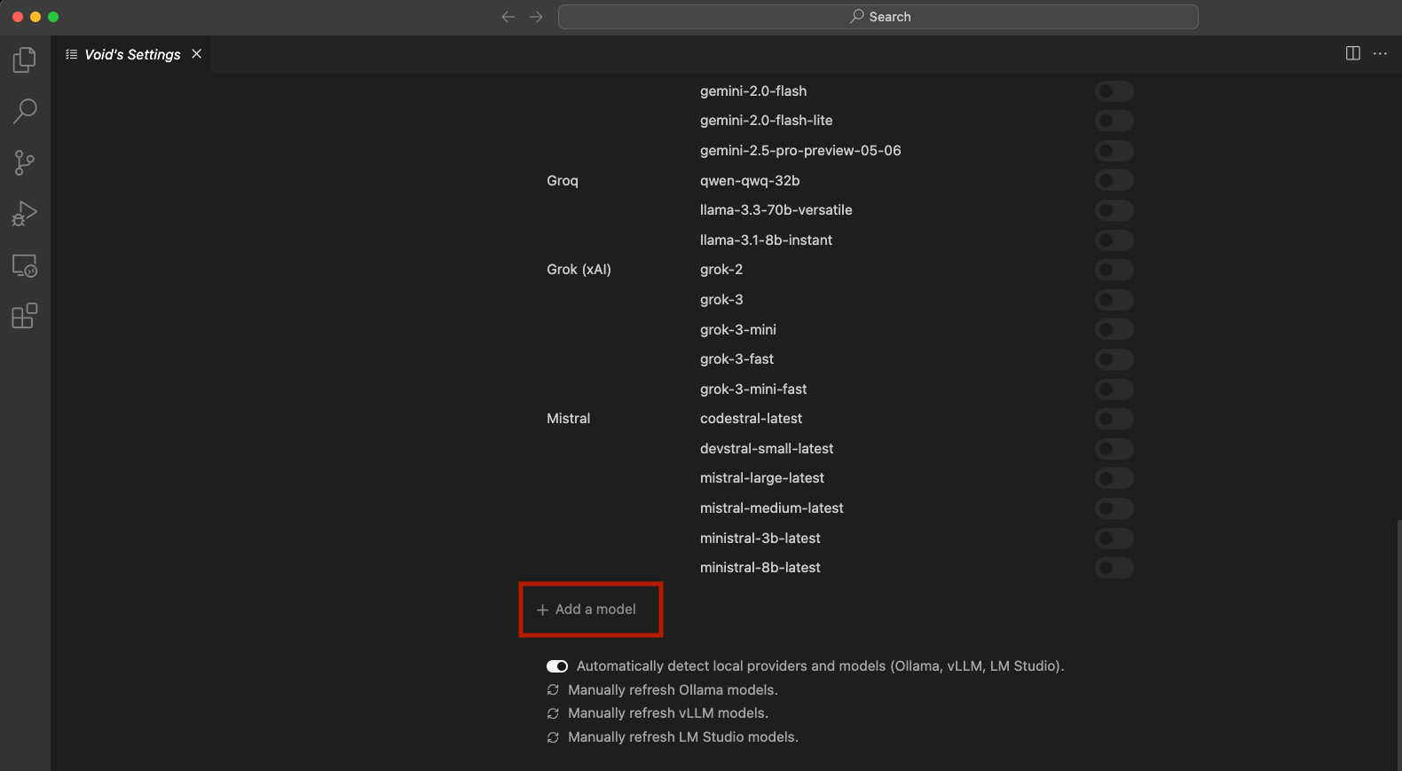Viewport: 1402px width, 771px height.
Task: Go back with the left arrow
Action: point(508,17)
